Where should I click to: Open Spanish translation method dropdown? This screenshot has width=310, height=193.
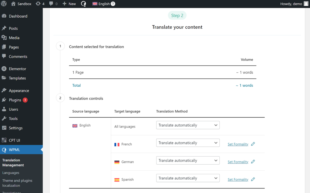[x=188, y=178]
